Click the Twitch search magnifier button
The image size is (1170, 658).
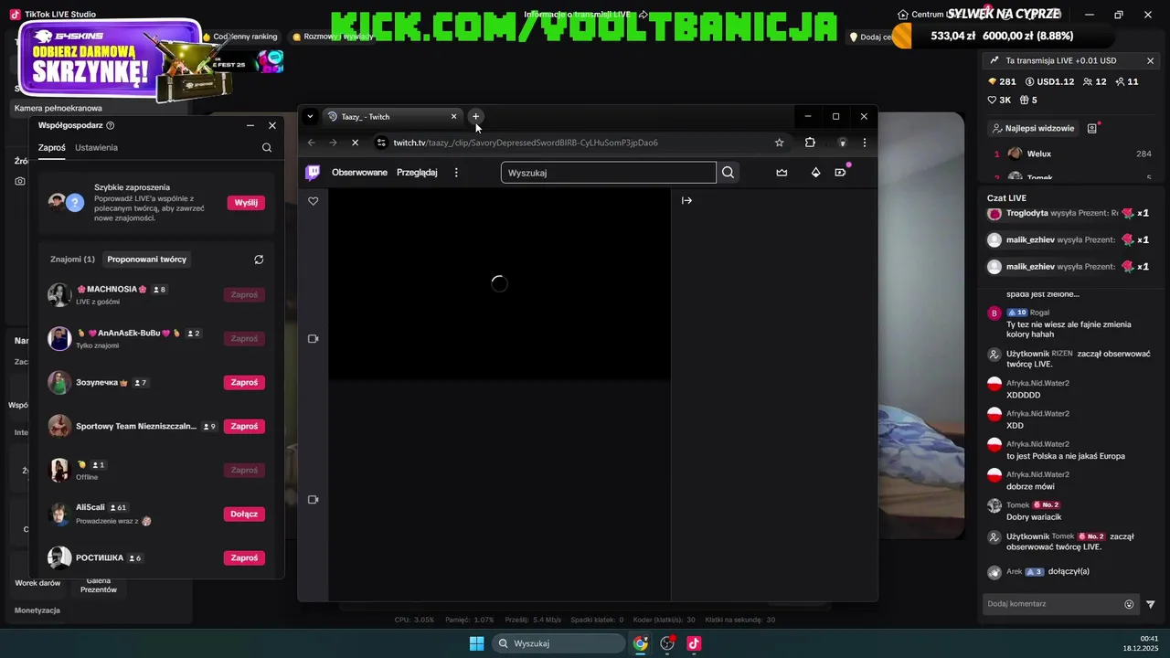pyautogui.click(x=728, y=172)
